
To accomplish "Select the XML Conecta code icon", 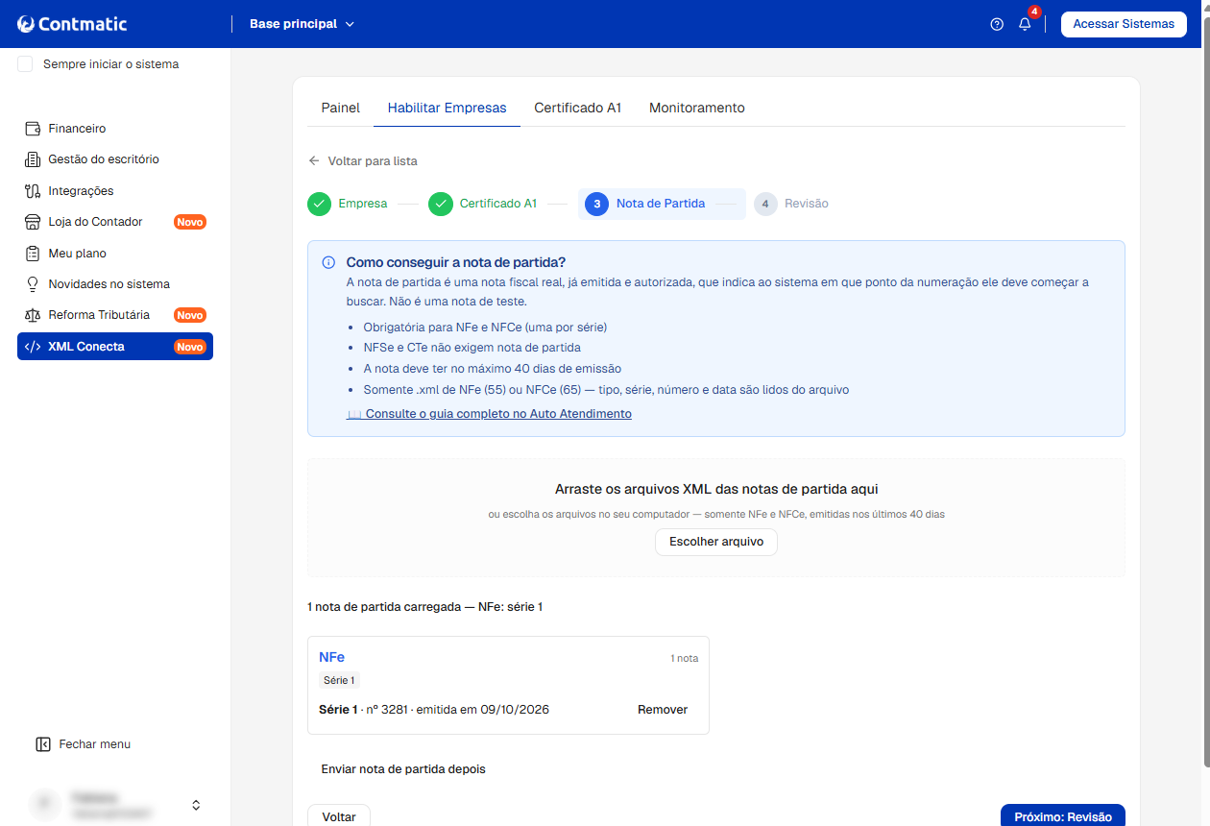I will 32,347.
